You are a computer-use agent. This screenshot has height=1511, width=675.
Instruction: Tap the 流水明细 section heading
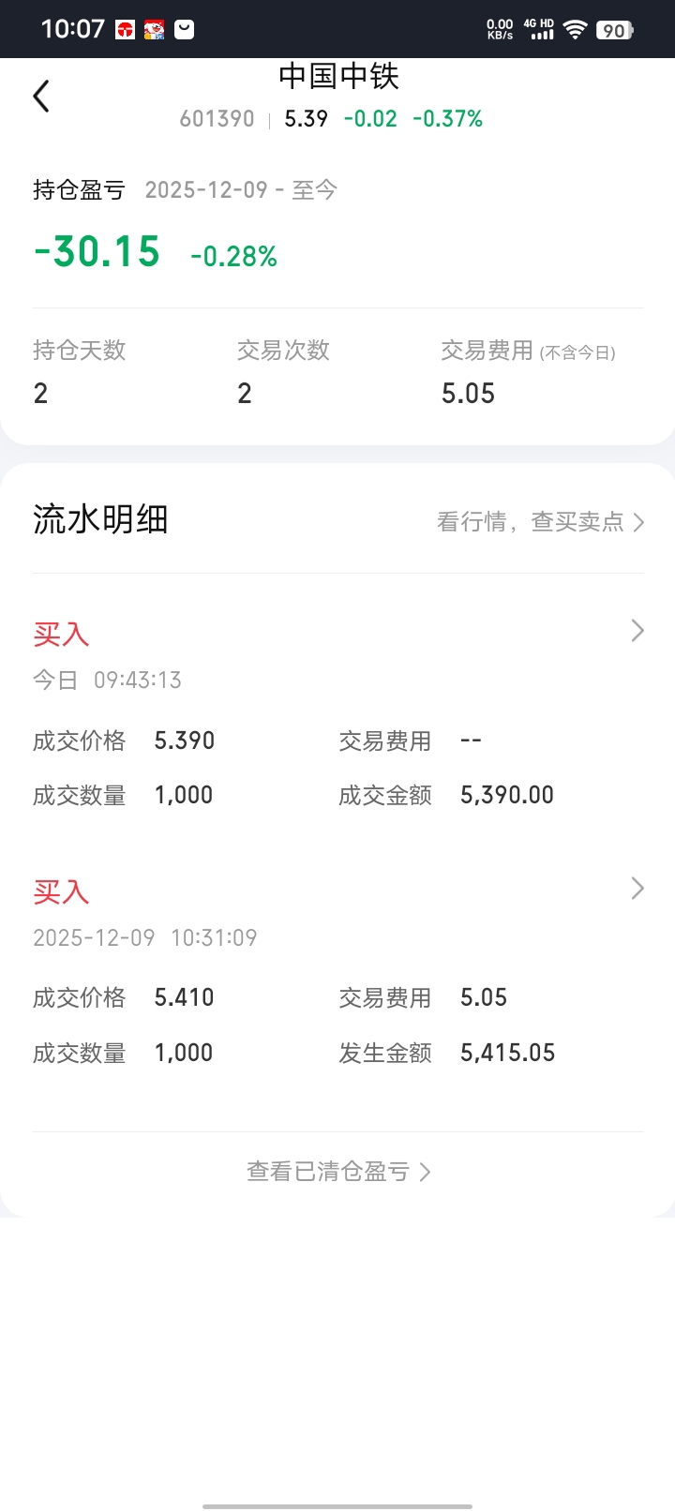click(100, 519)
